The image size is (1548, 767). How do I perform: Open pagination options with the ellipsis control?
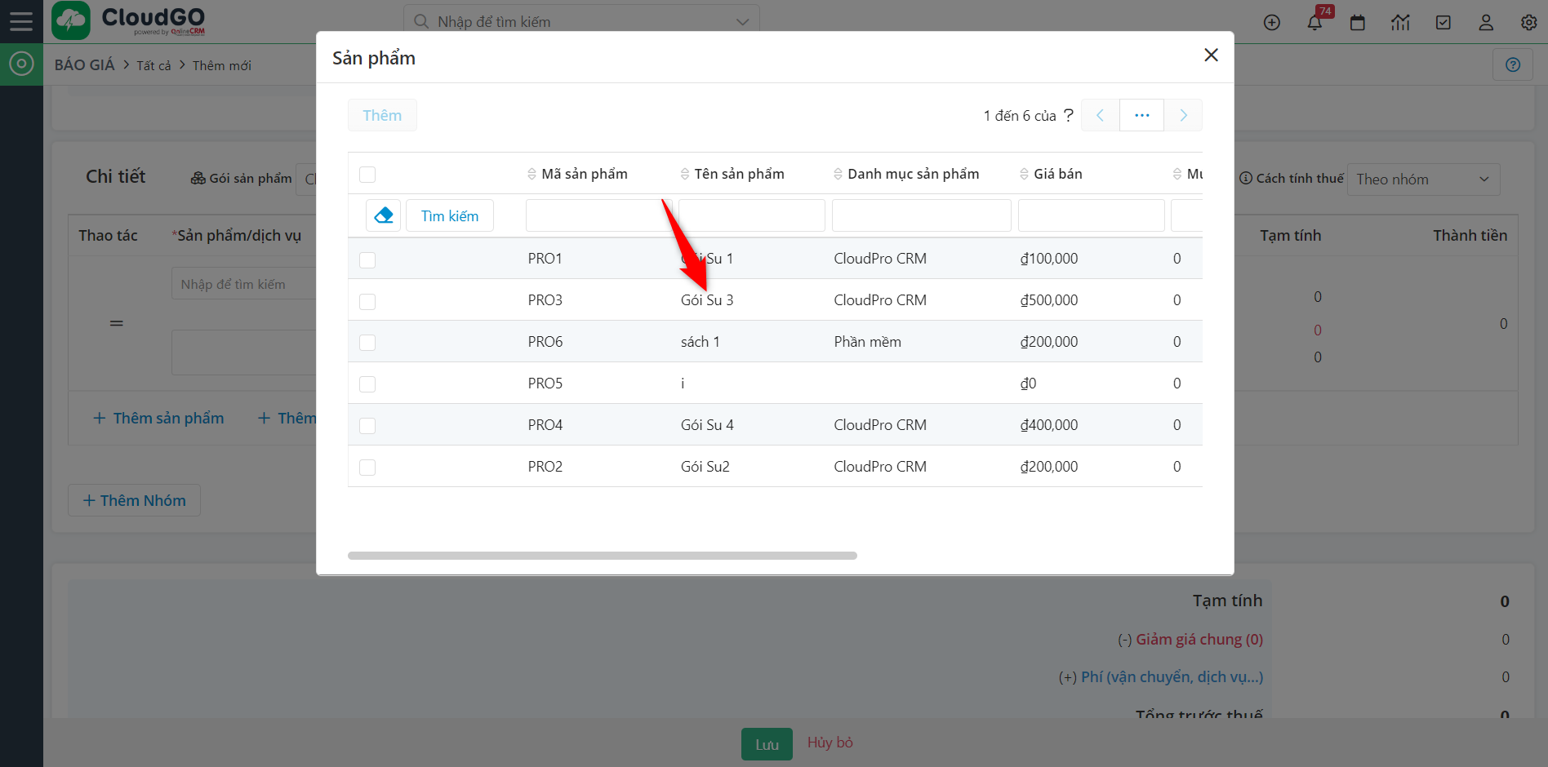click(x=1141, y=115)
